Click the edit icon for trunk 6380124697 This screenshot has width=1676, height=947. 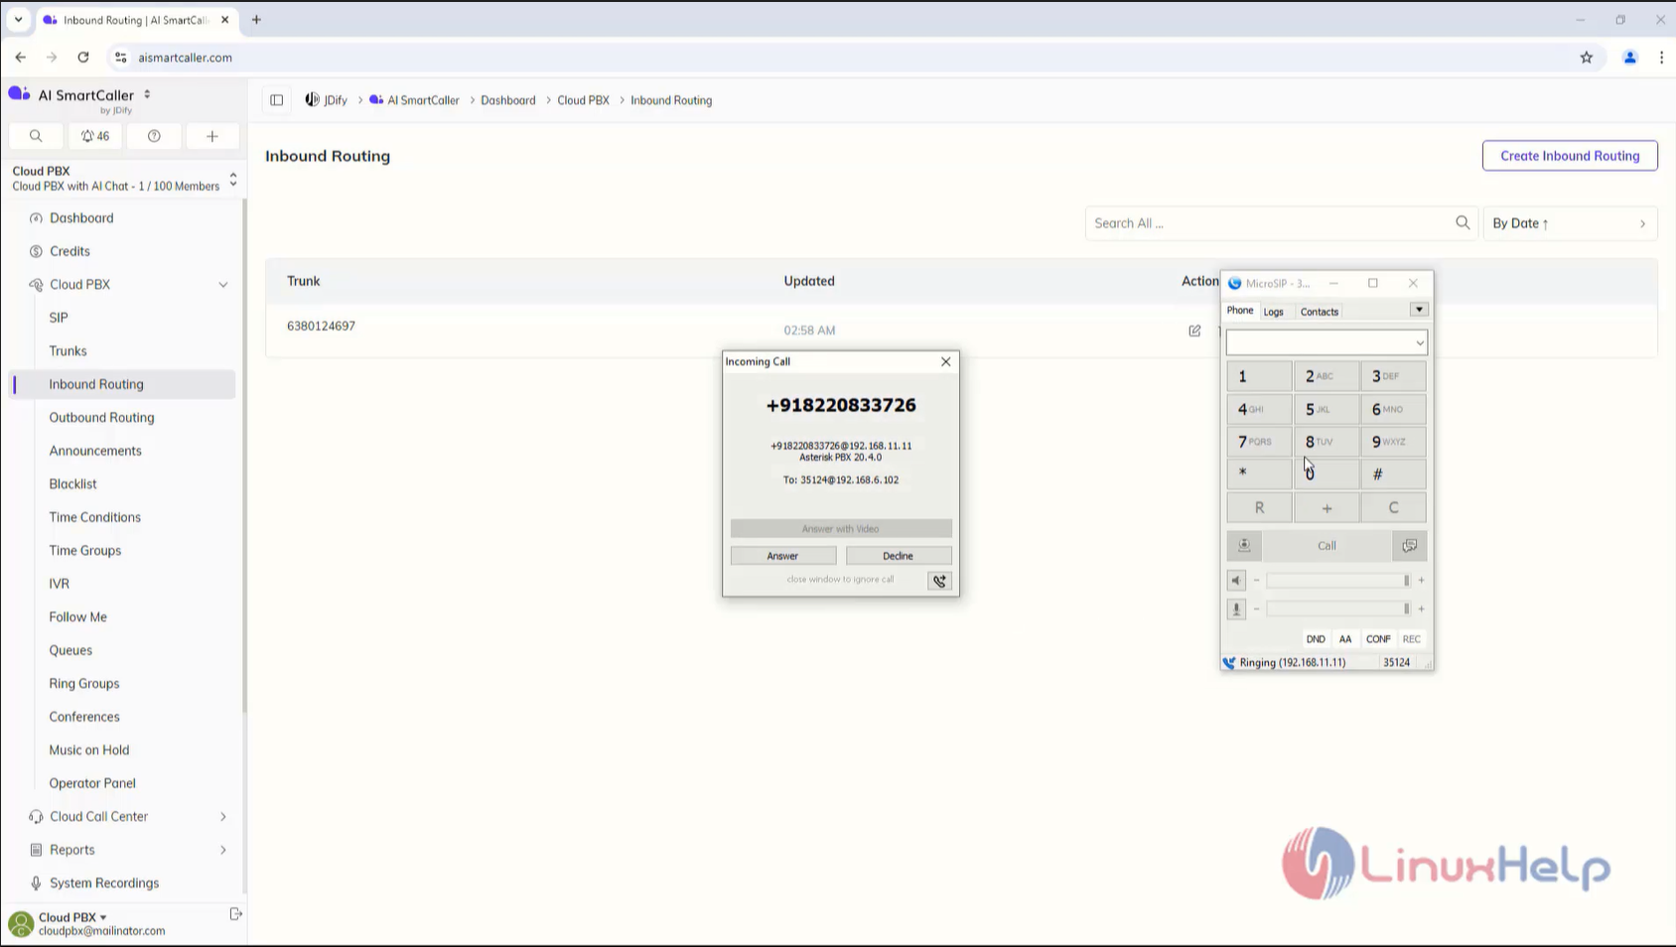(x=1194, y=331)
